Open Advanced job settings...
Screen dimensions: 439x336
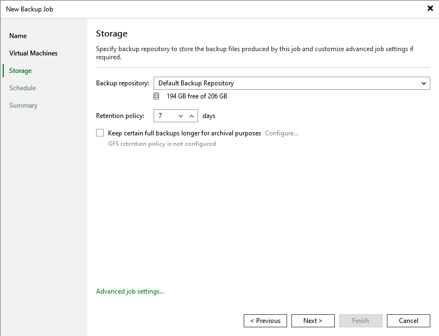pyautogui.click(x=130, y=291)
